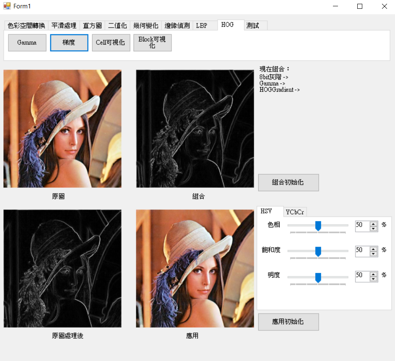
Task: Click the '8bit灰階 ->' text
Action: (274, 77)
